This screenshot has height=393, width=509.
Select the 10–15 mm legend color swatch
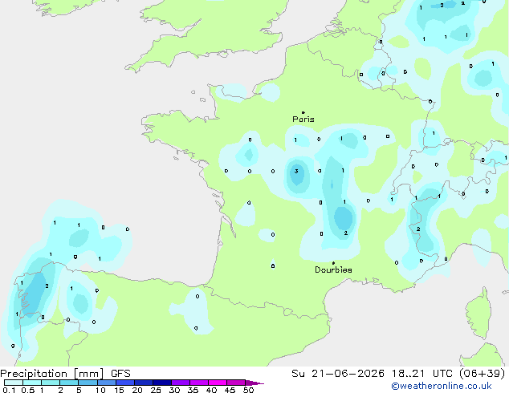[x=106, y=383]
